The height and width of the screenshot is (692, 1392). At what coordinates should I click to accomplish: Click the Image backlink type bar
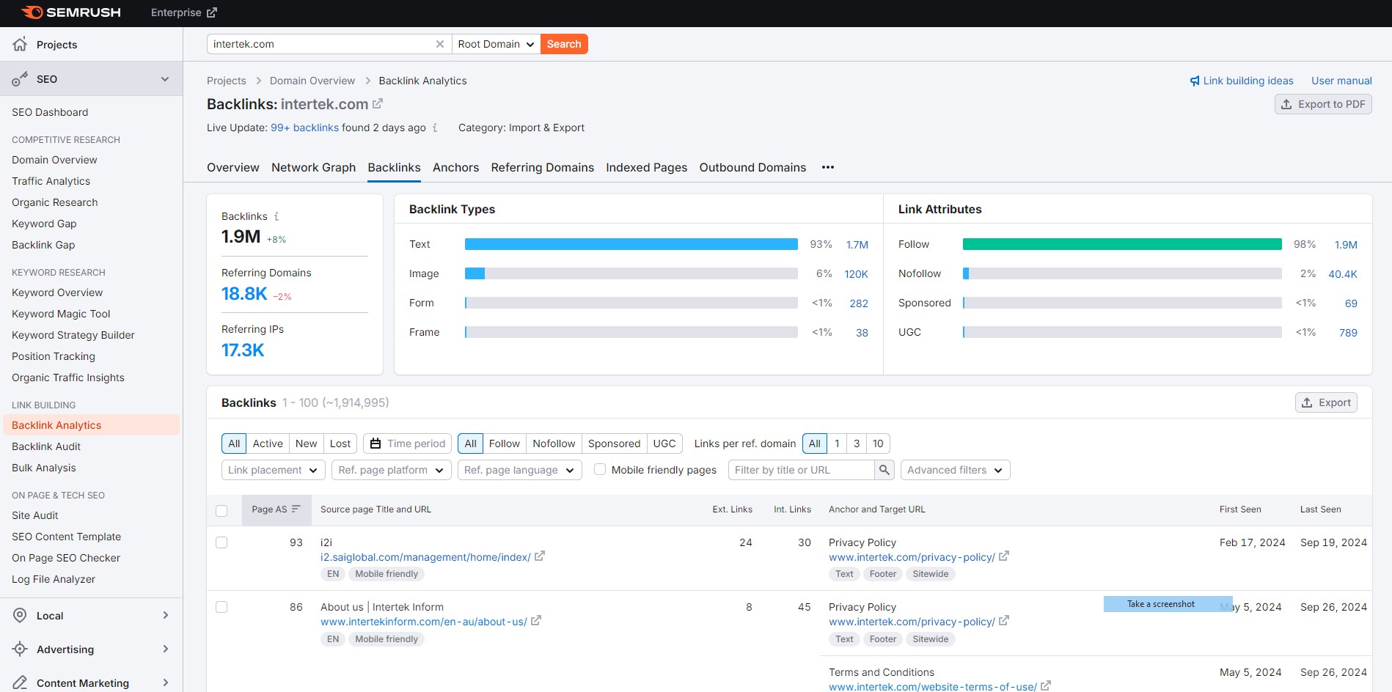(x=631, y=273)
